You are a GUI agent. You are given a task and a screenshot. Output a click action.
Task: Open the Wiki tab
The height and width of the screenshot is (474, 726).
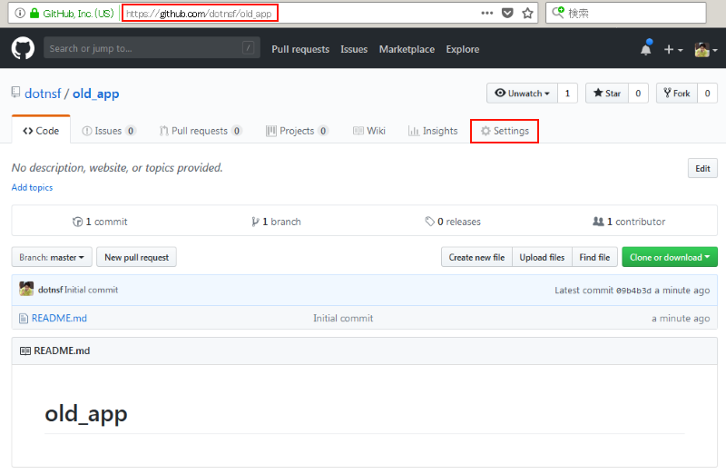369,131
